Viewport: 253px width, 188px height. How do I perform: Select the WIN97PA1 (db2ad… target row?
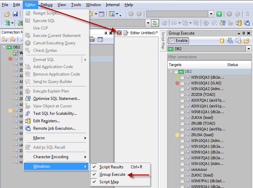tap(208, 181)
